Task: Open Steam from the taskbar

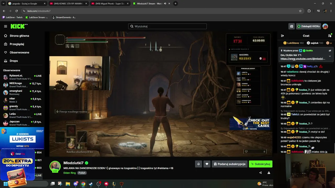Action: click(x=91, y=184)
